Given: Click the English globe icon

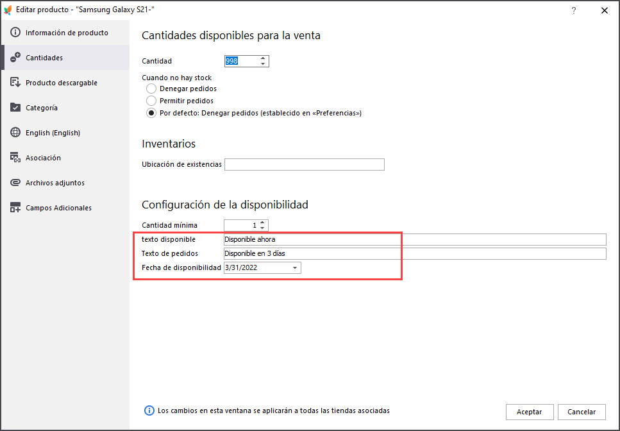Looking at the screenshot, I should click(x=15, y=133).
